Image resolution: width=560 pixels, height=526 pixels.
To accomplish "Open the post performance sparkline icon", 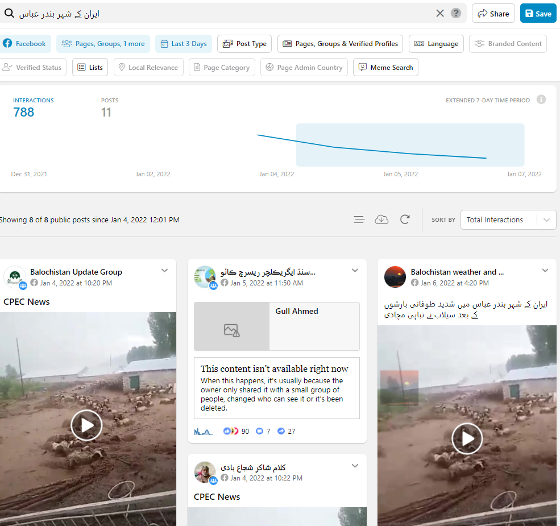I will (x=203, y=431).
